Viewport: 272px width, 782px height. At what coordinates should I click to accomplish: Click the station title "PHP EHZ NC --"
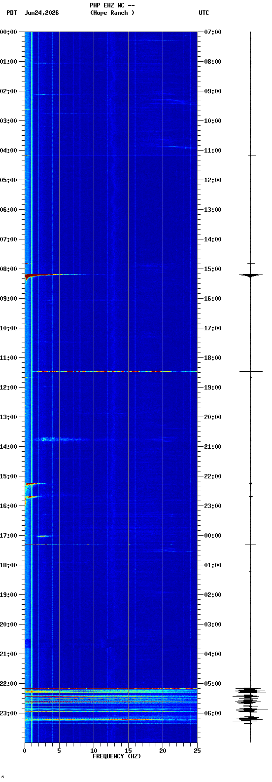(112, 5)
